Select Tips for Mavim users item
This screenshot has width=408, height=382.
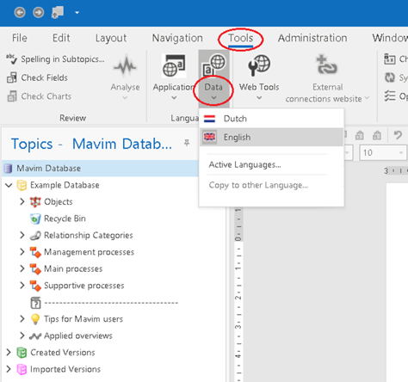pyautogui.click(x=83, y=319)
